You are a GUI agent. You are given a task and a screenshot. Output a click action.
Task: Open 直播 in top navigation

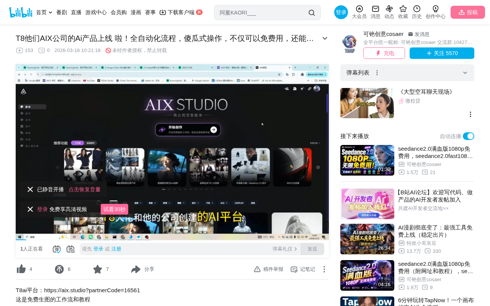pyautogui.click(x=76, y=12)
